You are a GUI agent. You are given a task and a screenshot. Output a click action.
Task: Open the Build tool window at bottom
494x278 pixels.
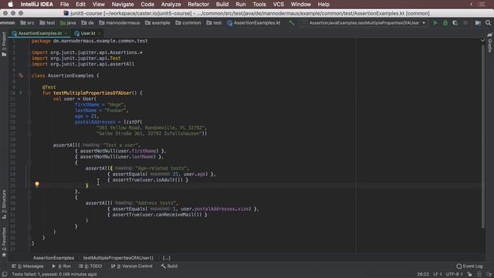click(x=170, y=266)
